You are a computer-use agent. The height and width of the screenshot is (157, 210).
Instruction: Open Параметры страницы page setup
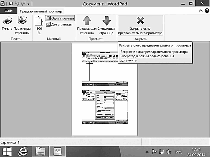[22, 20]
